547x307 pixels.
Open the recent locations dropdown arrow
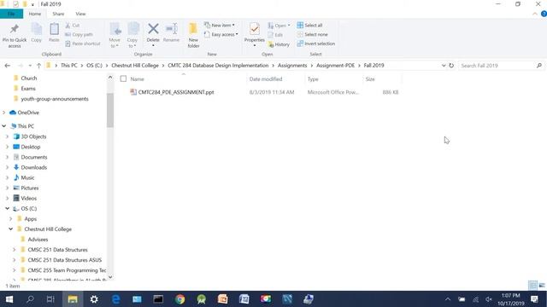[30, 66]
